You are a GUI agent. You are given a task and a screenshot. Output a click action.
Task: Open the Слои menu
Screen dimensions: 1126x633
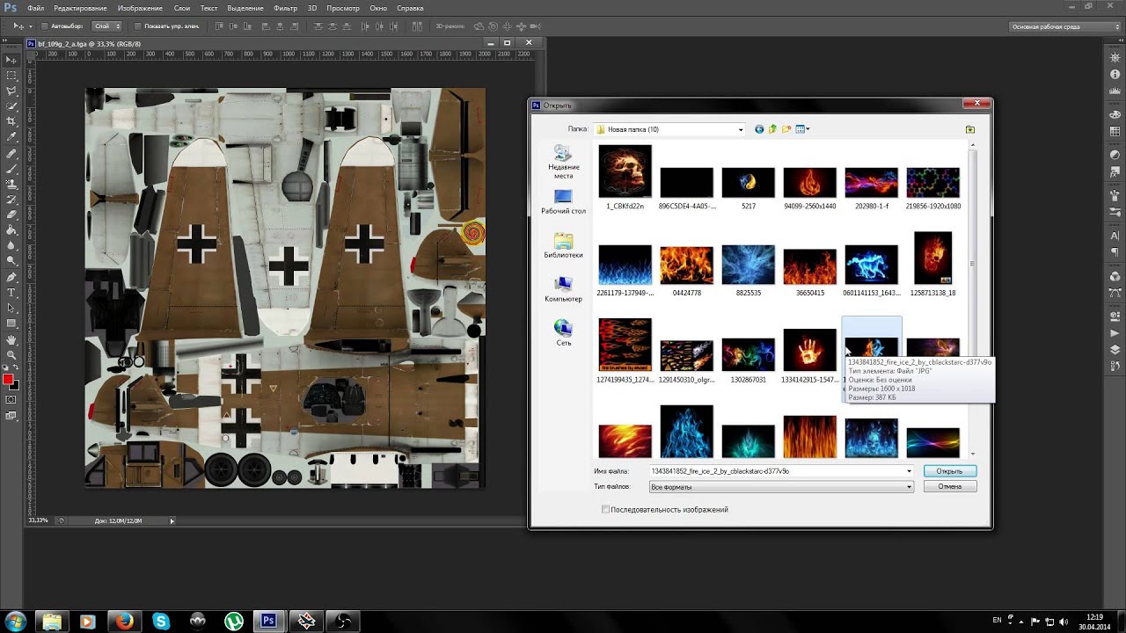181,8
